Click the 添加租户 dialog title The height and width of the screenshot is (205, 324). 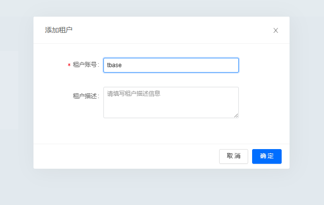point(59,30)
